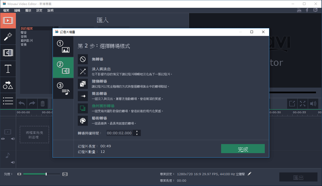
Task: Mute the video track speaker toggle
Action: point(13,139)
